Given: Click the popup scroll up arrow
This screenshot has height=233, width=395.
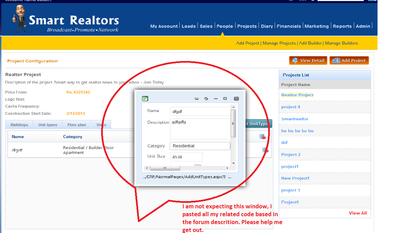Looking at the screenshot, I should (233, 107).
